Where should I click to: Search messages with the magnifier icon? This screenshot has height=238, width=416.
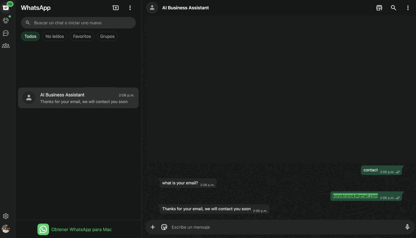394,8
